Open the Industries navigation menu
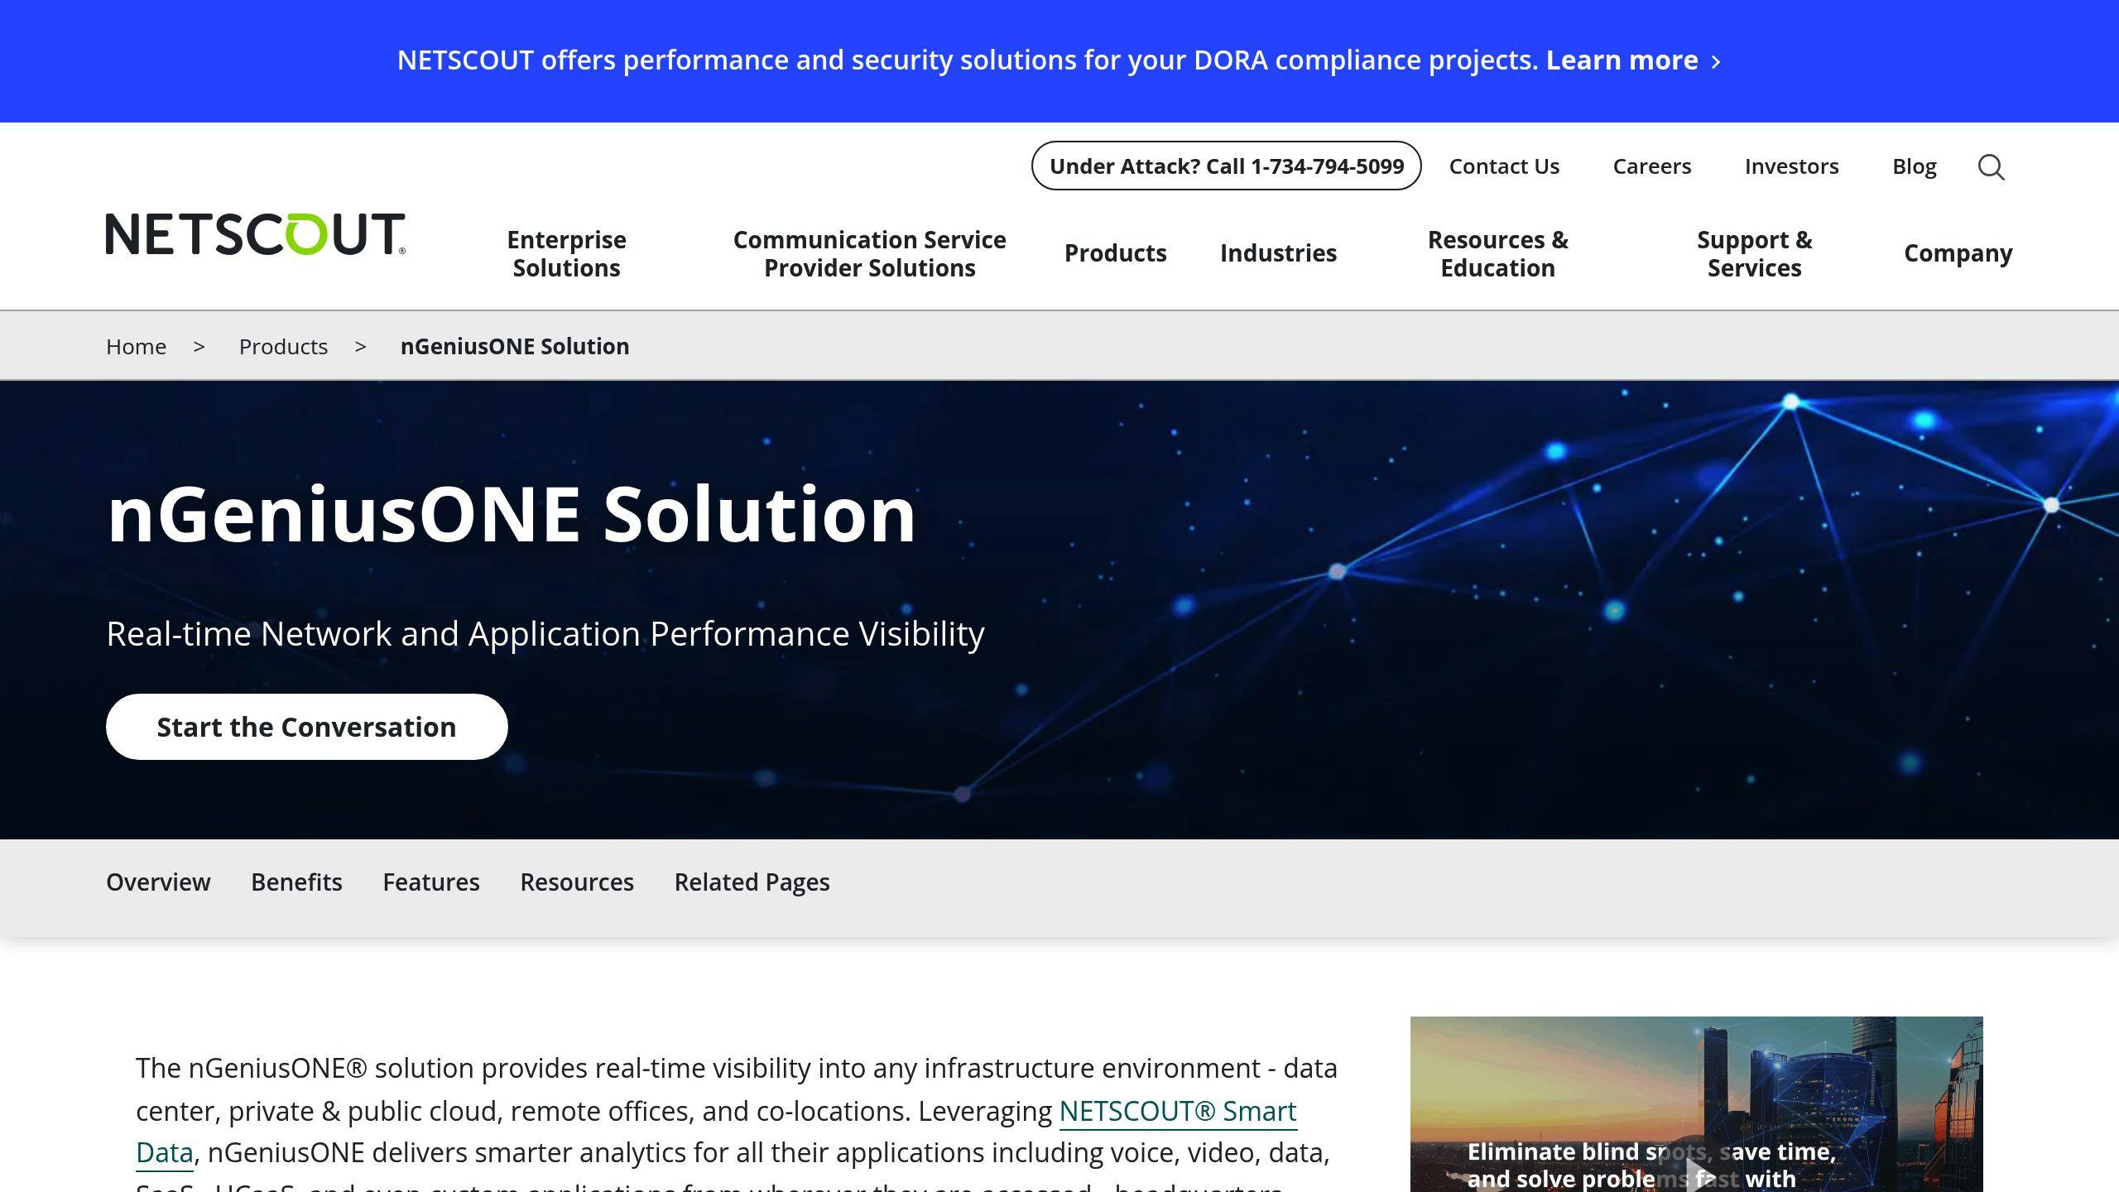The width and height of the screenshot is (2119, 1192). point(1278,252)
